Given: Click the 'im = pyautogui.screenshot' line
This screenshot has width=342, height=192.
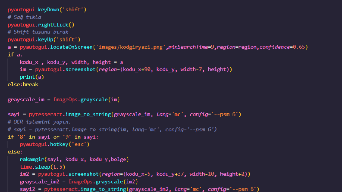Looking at the screenshot, I should point(126,69).
